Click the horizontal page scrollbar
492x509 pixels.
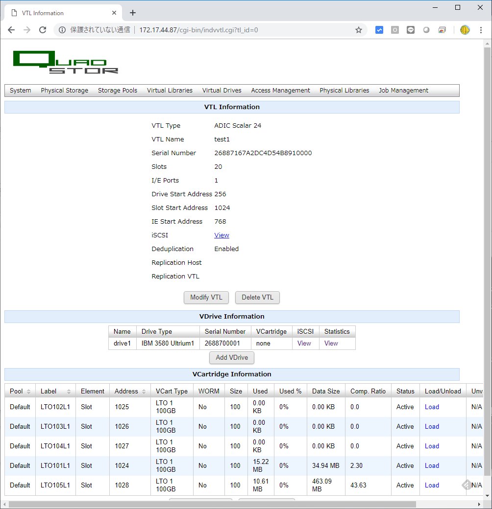[213, 505]
